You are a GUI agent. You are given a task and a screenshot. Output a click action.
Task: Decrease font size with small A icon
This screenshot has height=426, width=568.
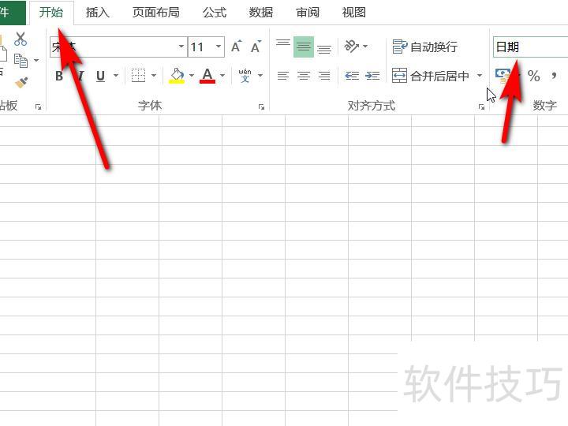(x=256, y=47)
